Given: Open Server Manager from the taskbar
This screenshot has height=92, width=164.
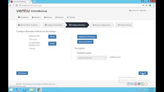Looking at the screenshot, I should (x=18, y=90).
